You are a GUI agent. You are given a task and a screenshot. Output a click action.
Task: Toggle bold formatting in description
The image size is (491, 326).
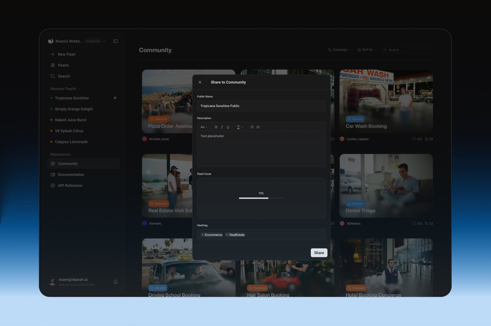pyautogui.click(x=216, y=127)
